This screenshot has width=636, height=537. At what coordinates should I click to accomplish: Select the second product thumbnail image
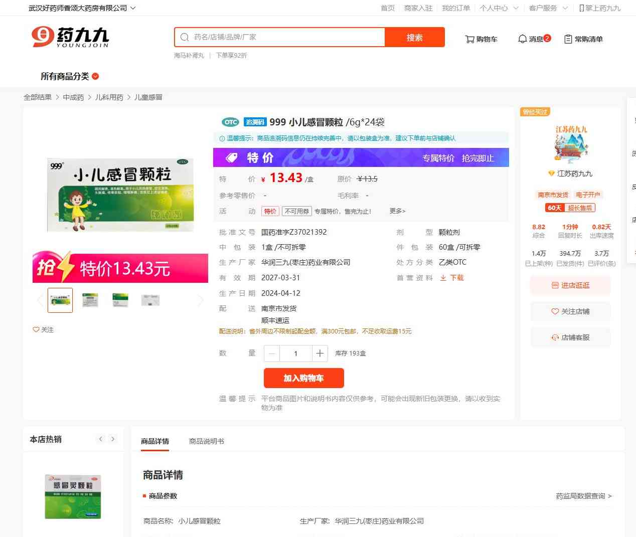[x=90, y=300]
